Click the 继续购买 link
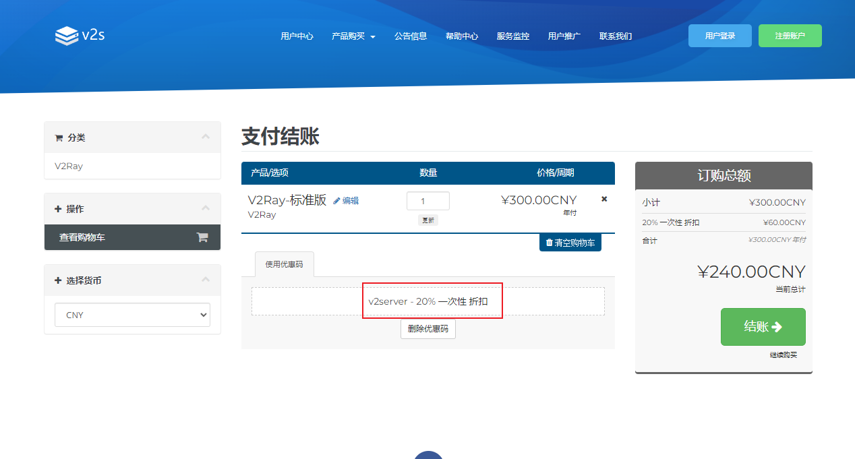 click(x=783, y=355)
